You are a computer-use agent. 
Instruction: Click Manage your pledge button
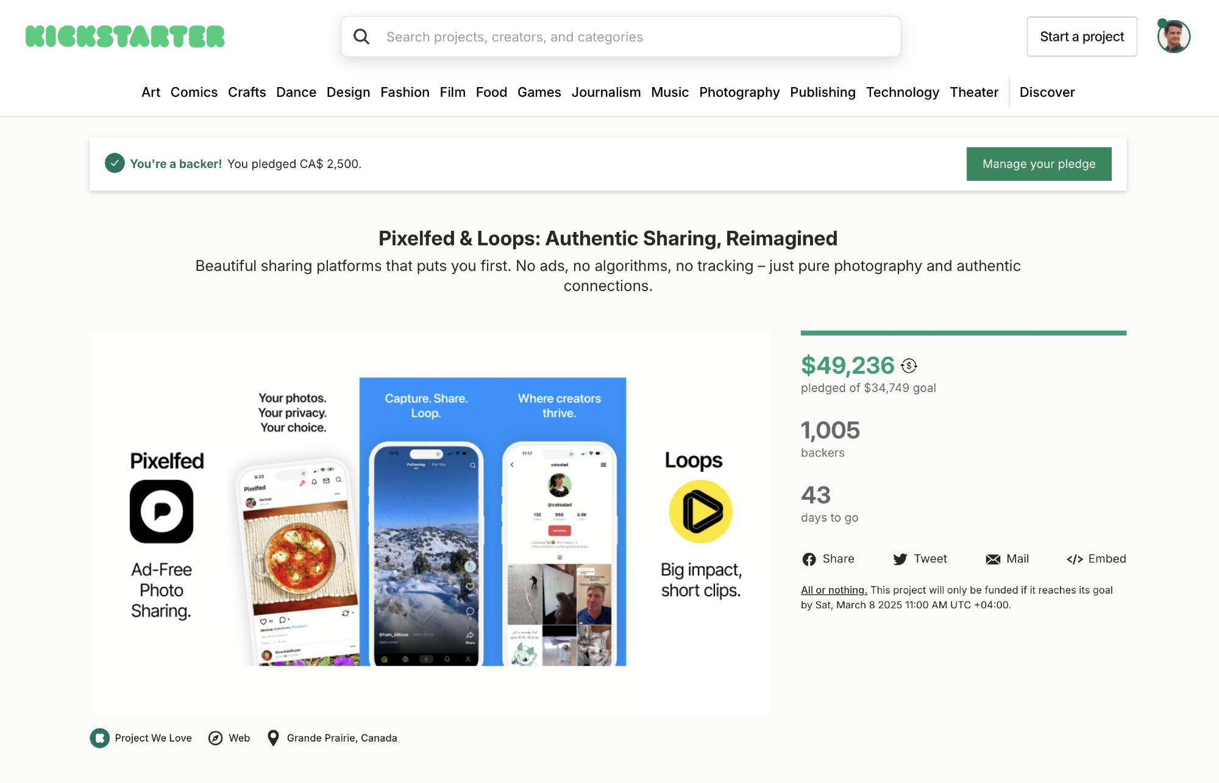pyautogui.click(x=1039, y=164)
